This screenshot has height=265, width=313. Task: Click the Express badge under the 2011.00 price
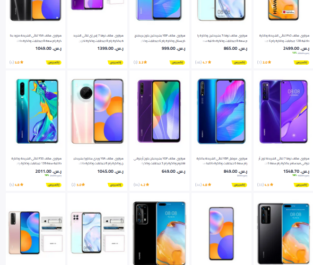click(54, 185)
